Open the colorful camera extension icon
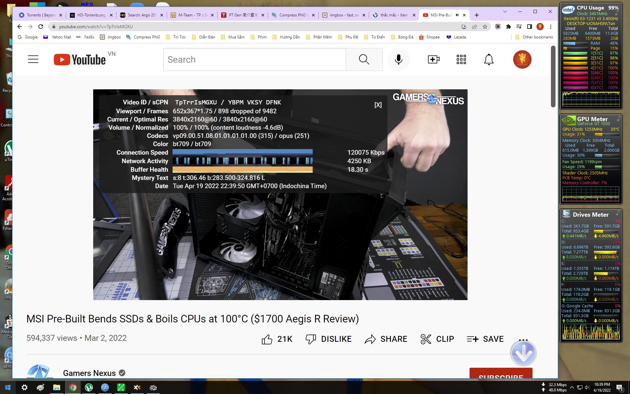630x394 pixels. [498, 27]
